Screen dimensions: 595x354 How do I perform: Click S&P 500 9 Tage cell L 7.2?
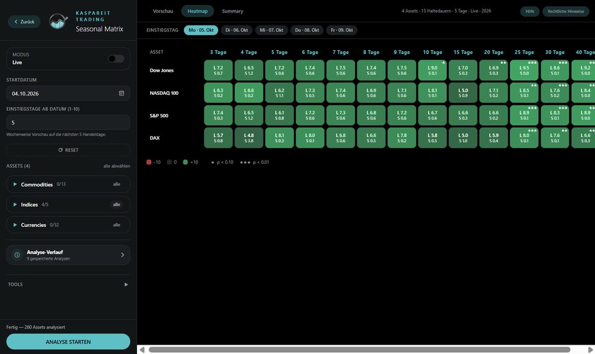[402, 115]
